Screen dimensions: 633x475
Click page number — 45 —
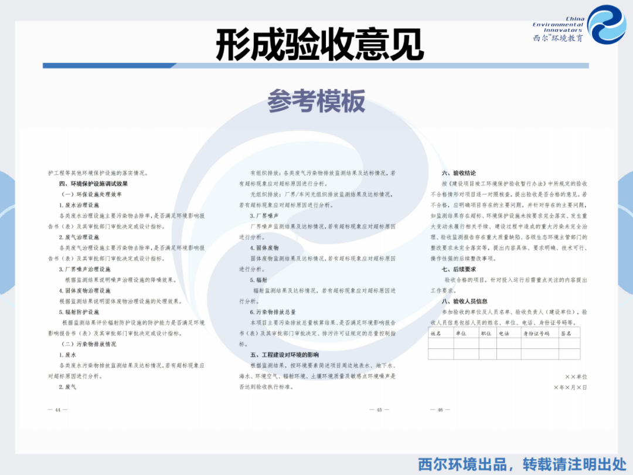(x=379, y=409)
